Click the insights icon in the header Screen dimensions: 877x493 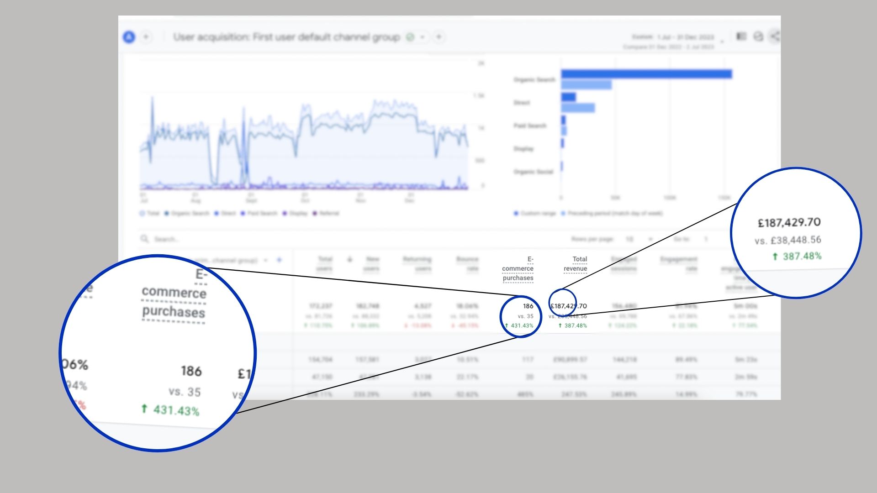point(758,37)
